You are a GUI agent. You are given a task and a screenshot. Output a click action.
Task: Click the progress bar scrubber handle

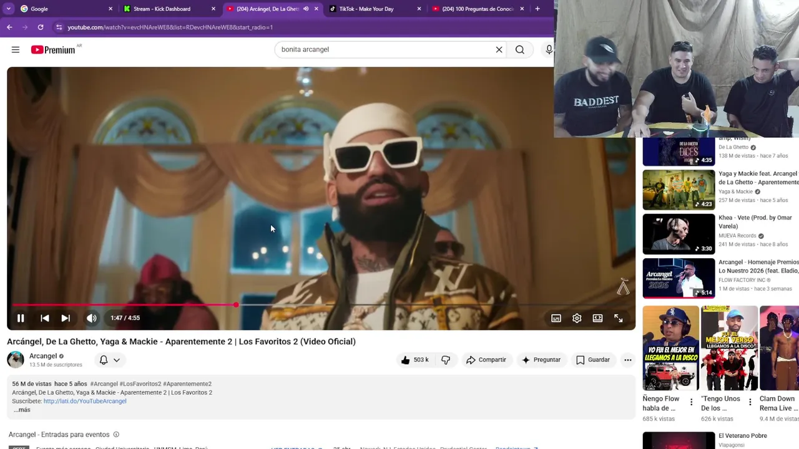[x=236, y=305]
